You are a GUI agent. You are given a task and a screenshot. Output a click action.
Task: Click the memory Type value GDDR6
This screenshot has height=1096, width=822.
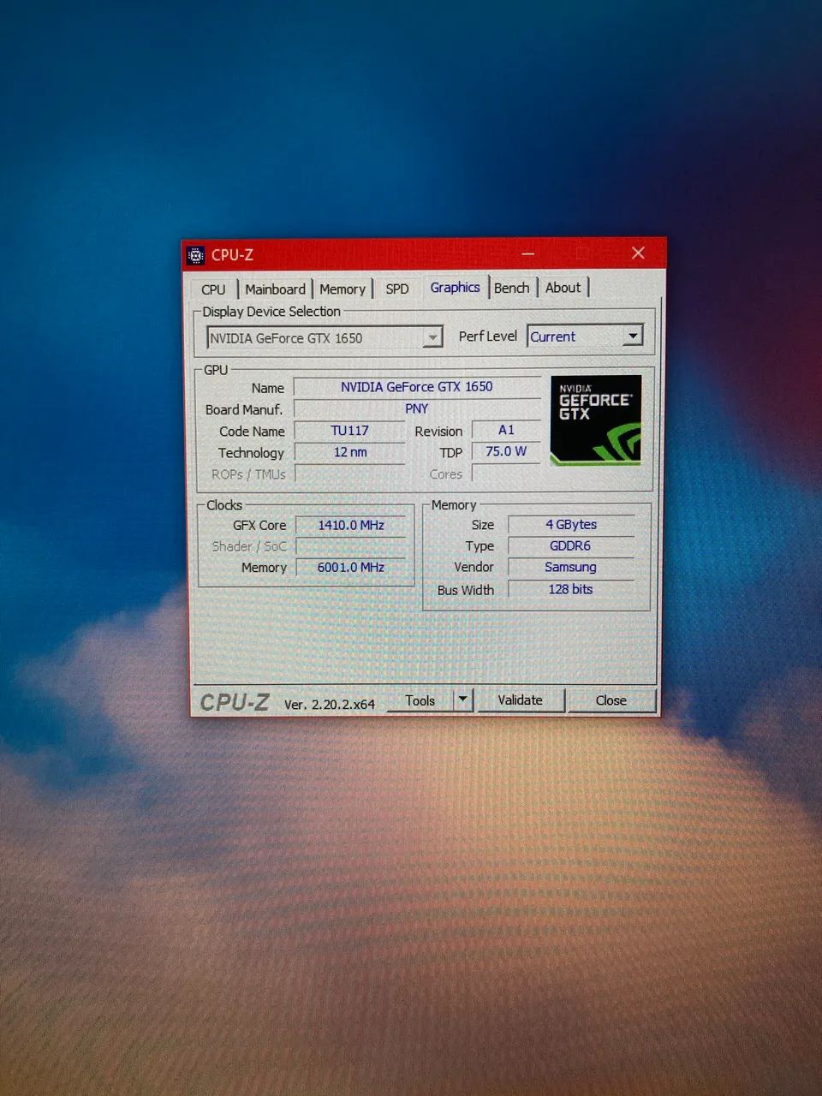pyautogui.click(x=571, y=545)
